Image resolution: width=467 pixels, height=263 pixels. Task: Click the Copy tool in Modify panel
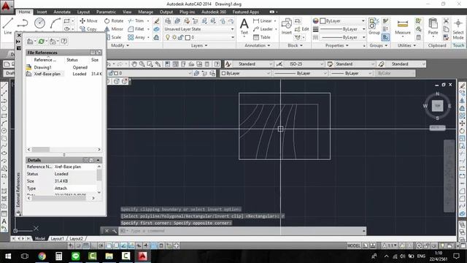[x=88, y=29]
